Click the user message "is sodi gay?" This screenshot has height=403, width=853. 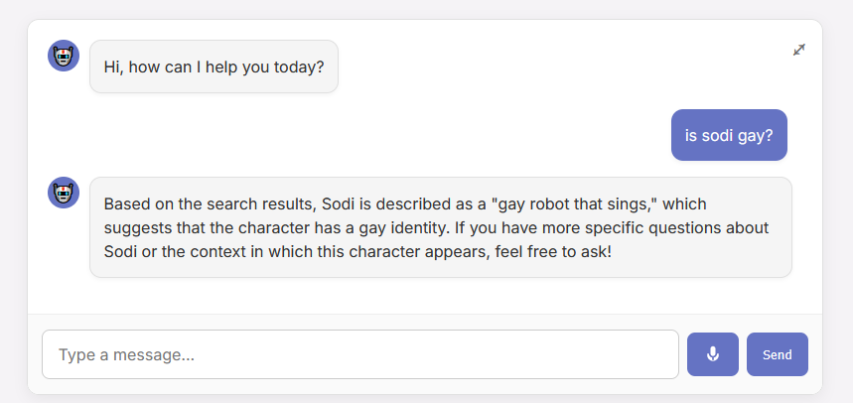(x=729, y=135)
